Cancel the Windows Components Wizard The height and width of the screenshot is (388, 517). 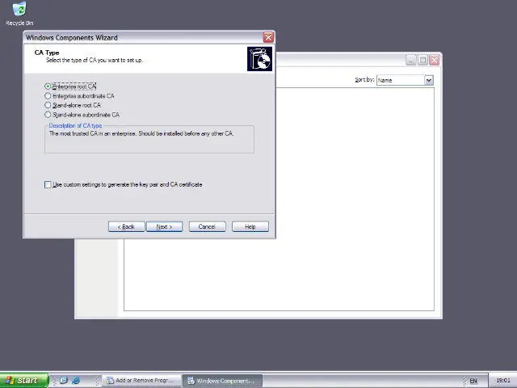tap(207, 226)
